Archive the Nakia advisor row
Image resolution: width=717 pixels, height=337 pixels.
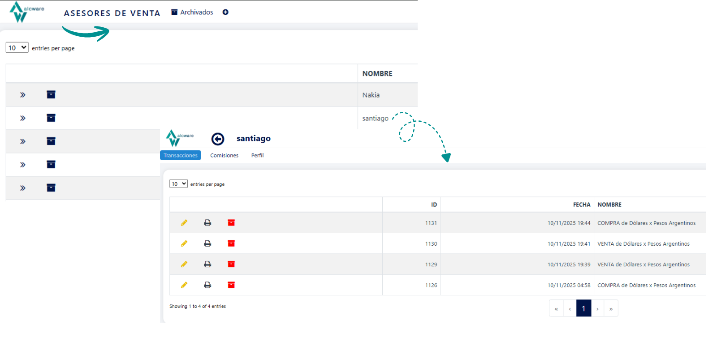[51, 94]
